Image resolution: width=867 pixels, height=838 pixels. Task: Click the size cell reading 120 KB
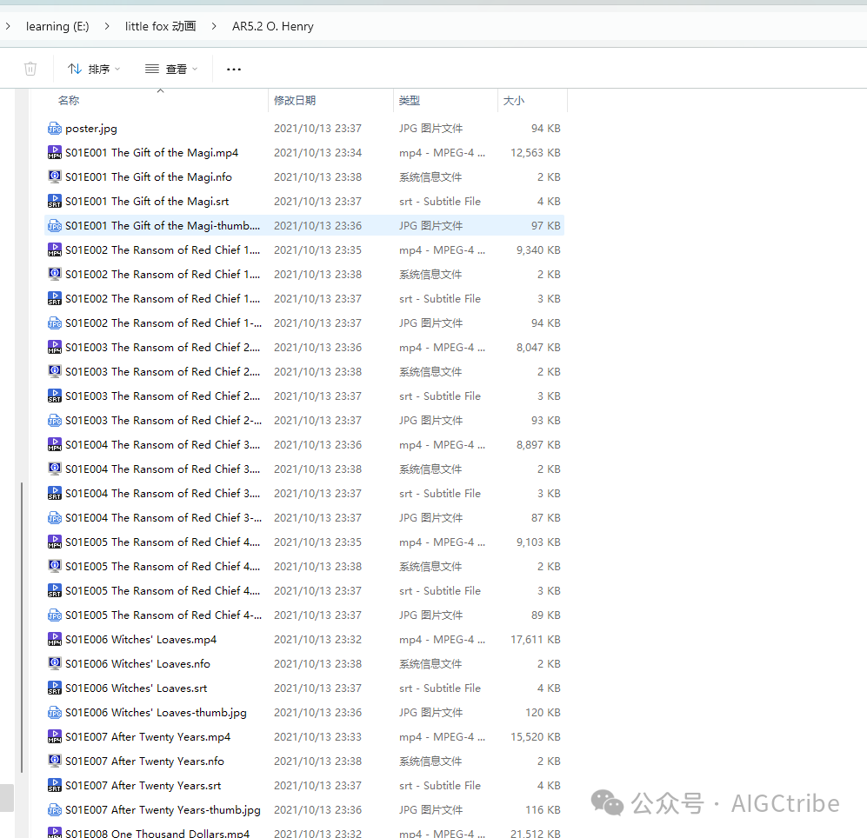[543, 712]
